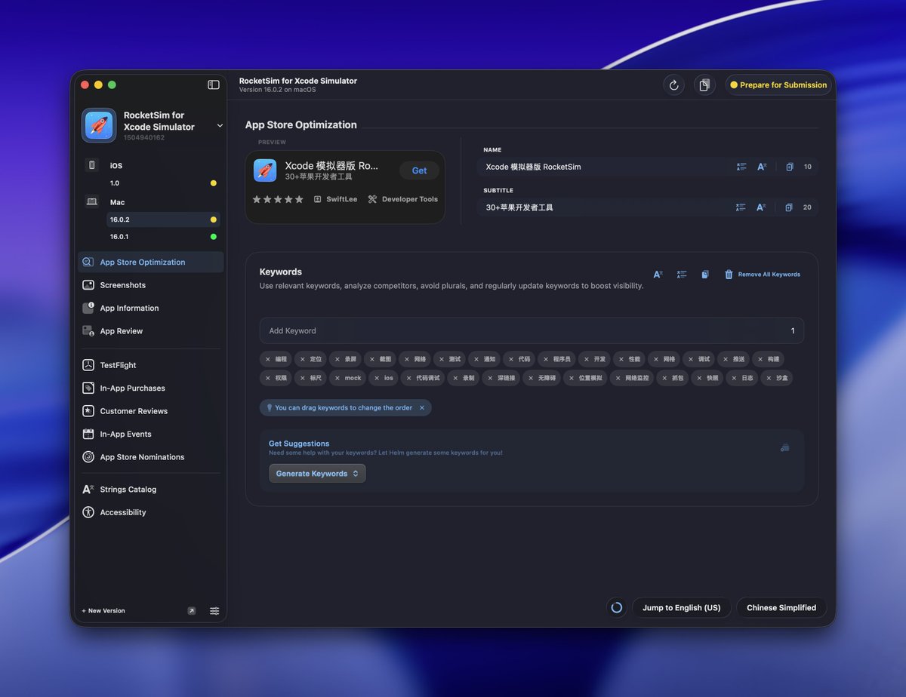Remove the ios keyword chip
The width and height of the screenshot is (906, 697).
377,378
